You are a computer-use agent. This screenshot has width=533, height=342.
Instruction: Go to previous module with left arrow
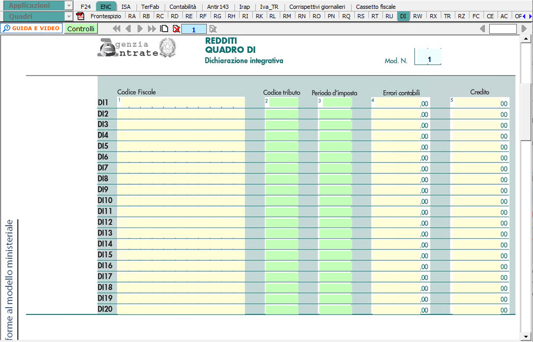click(x=128, y=29)
